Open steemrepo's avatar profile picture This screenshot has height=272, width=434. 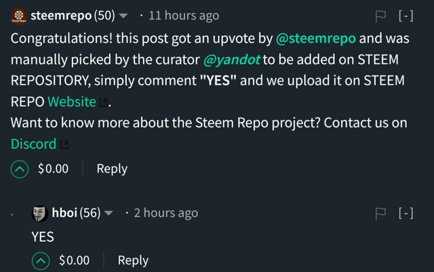pos(19,16)
